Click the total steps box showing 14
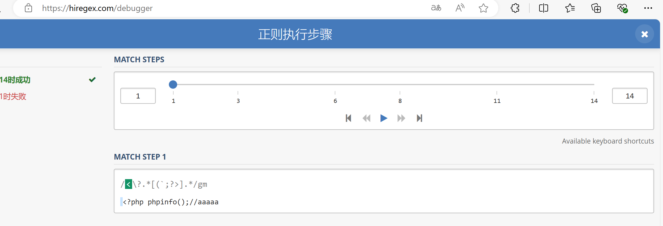 pyautogui.click(x=630, y=96)
